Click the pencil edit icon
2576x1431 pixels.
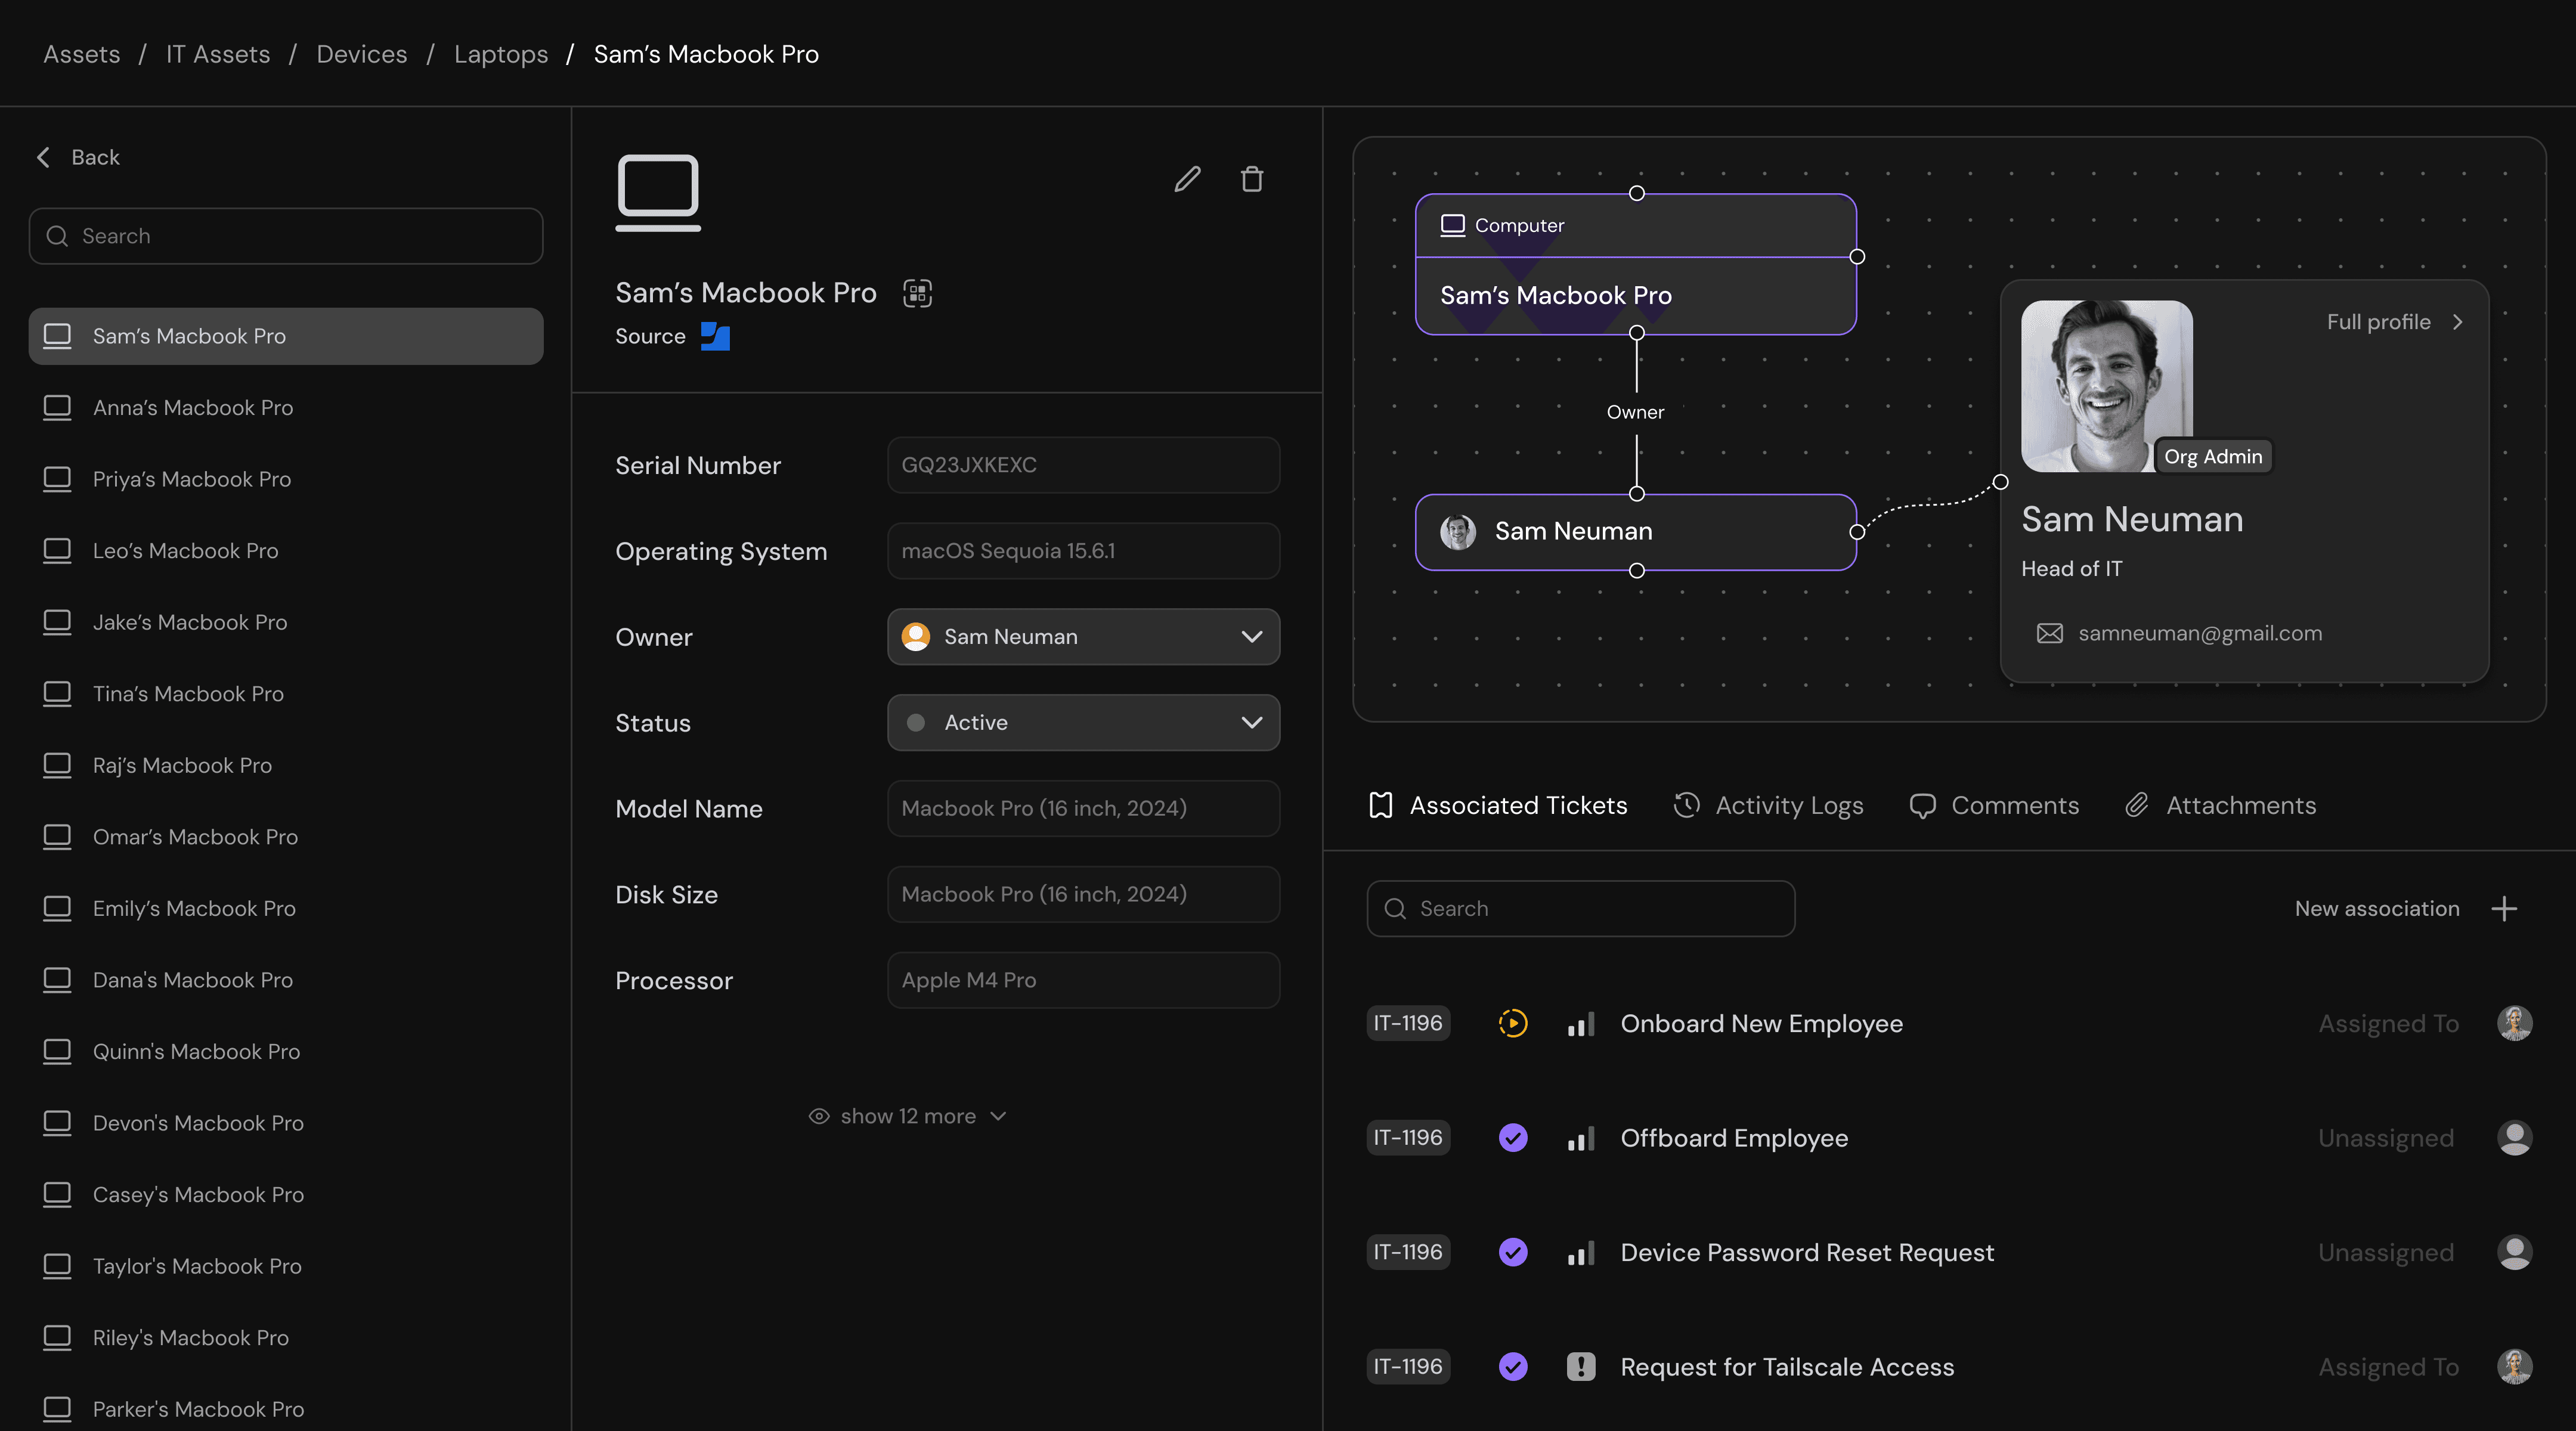coord(1187,179)
